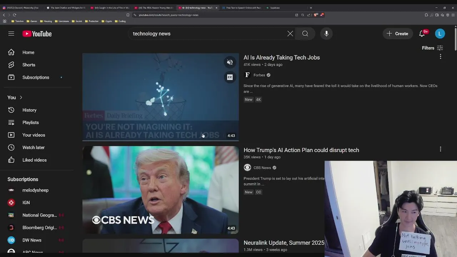Start voice search with microphone icon
457x257 pixels.
326,34
